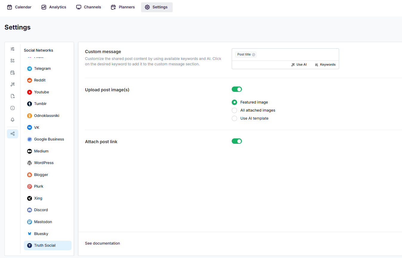Screen dimensions: 402x258
Task: Open the Keywords list in custom message
Action: (325, 65)
